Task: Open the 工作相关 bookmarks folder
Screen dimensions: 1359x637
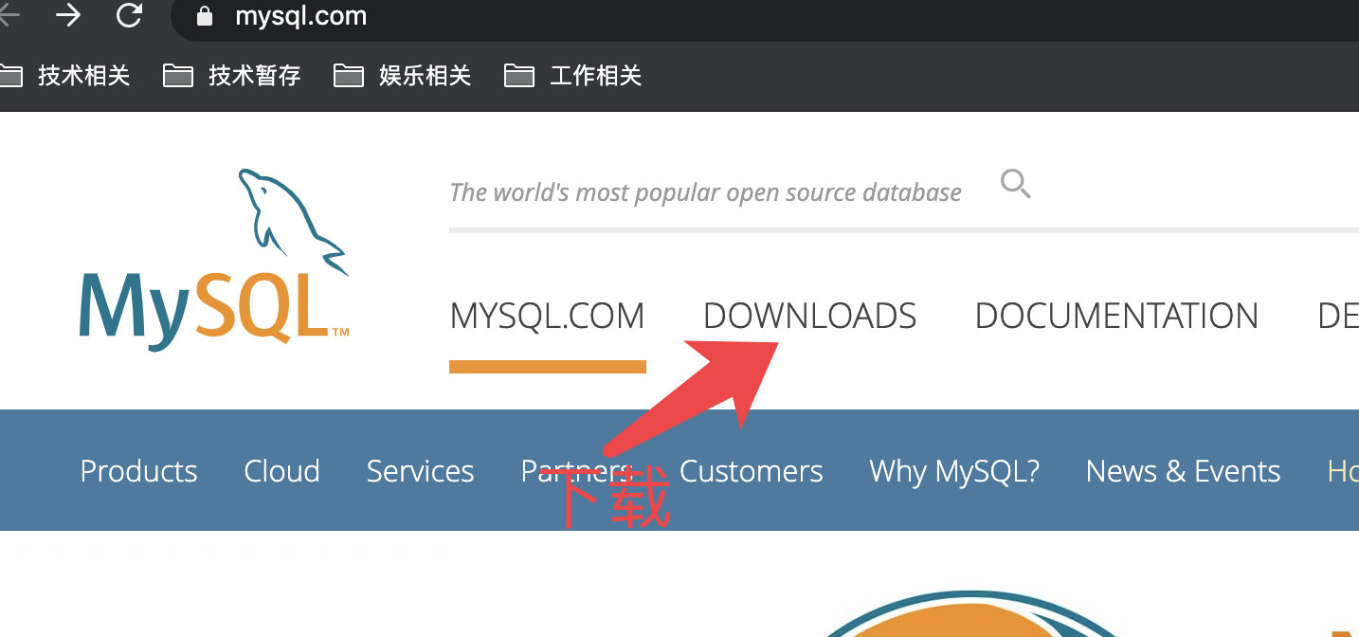Action: [573, 76]
